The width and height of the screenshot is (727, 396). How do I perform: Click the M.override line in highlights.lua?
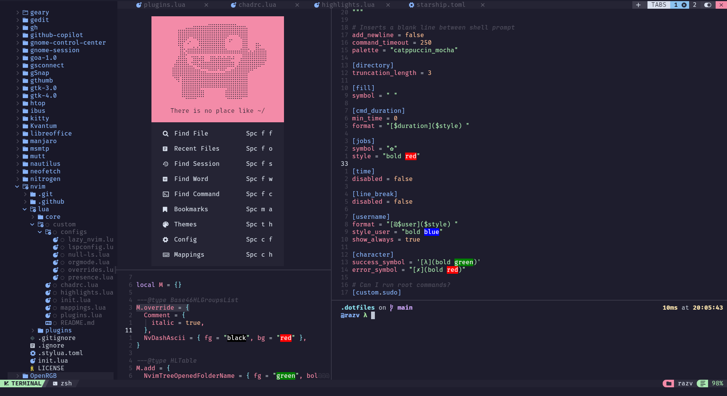pos(163,308)
